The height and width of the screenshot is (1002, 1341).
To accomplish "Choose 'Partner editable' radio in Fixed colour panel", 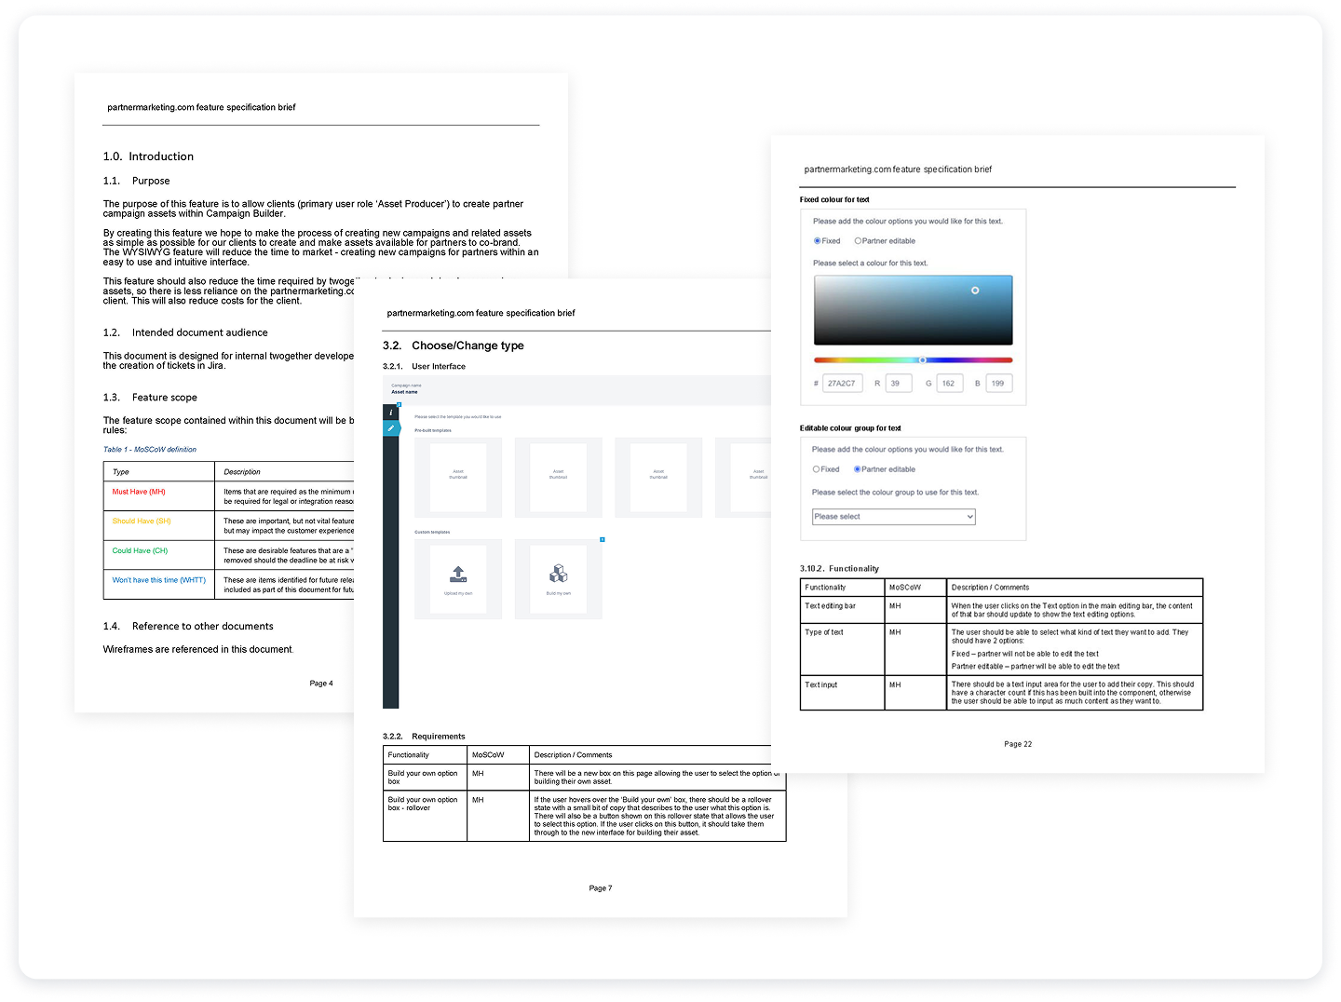I will 858,241.
